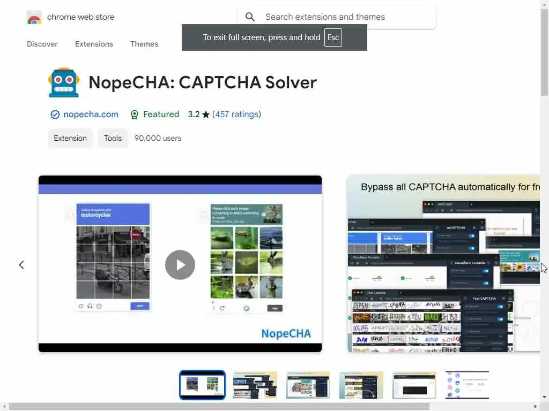Open the Discover tab
Viewport: 549px width, 411px height.
[x=42, y=44]
